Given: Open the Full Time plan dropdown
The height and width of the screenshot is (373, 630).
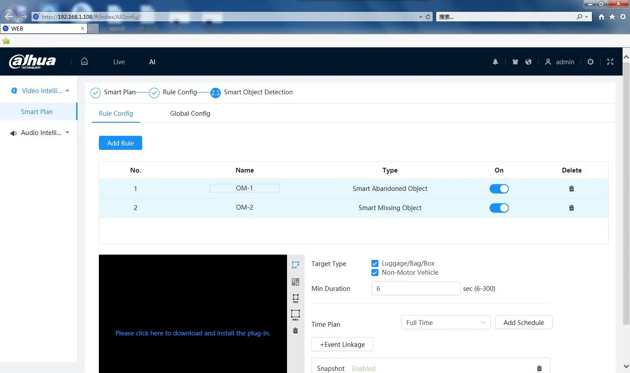Looking at the screenshot, I should [445, 323].
